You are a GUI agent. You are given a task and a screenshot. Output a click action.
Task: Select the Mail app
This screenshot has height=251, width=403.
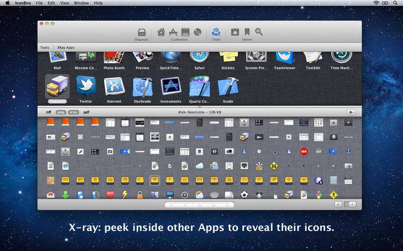coord(57,60)
